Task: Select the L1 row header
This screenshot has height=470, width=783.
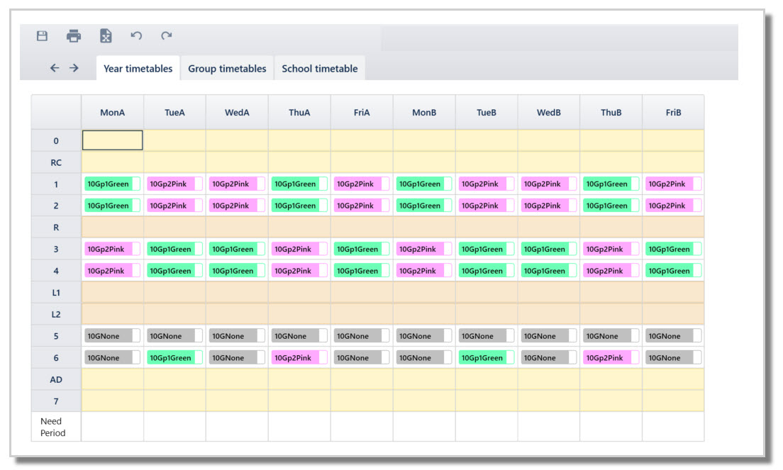Action: pyautogui.click(x=56, y=292)
